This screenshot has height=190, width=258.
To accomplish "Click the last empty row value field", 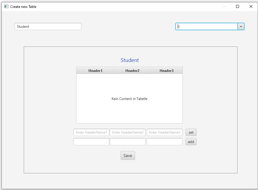I will tap(164, 141).
